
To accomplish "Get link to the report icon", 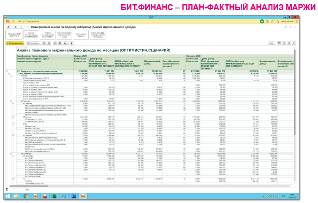I will point(286,27).
